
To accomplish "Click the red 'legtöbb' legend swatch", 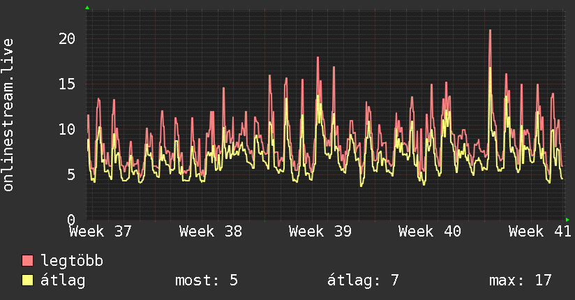I will [27, 260].
